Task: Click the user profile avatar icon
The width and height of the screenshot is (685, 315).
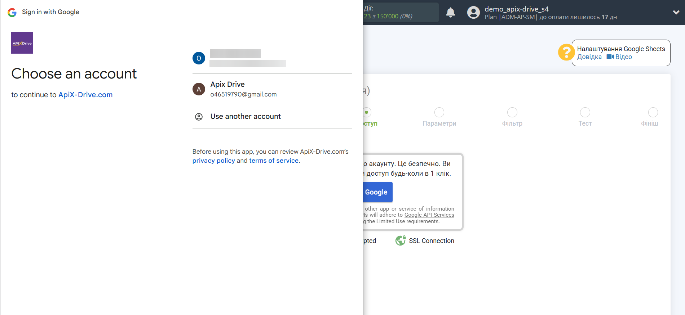Action: [x=473, y=13]
